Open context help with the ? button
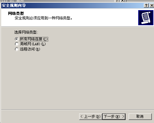This screenshot has width=154, height=123. (146, 6)
